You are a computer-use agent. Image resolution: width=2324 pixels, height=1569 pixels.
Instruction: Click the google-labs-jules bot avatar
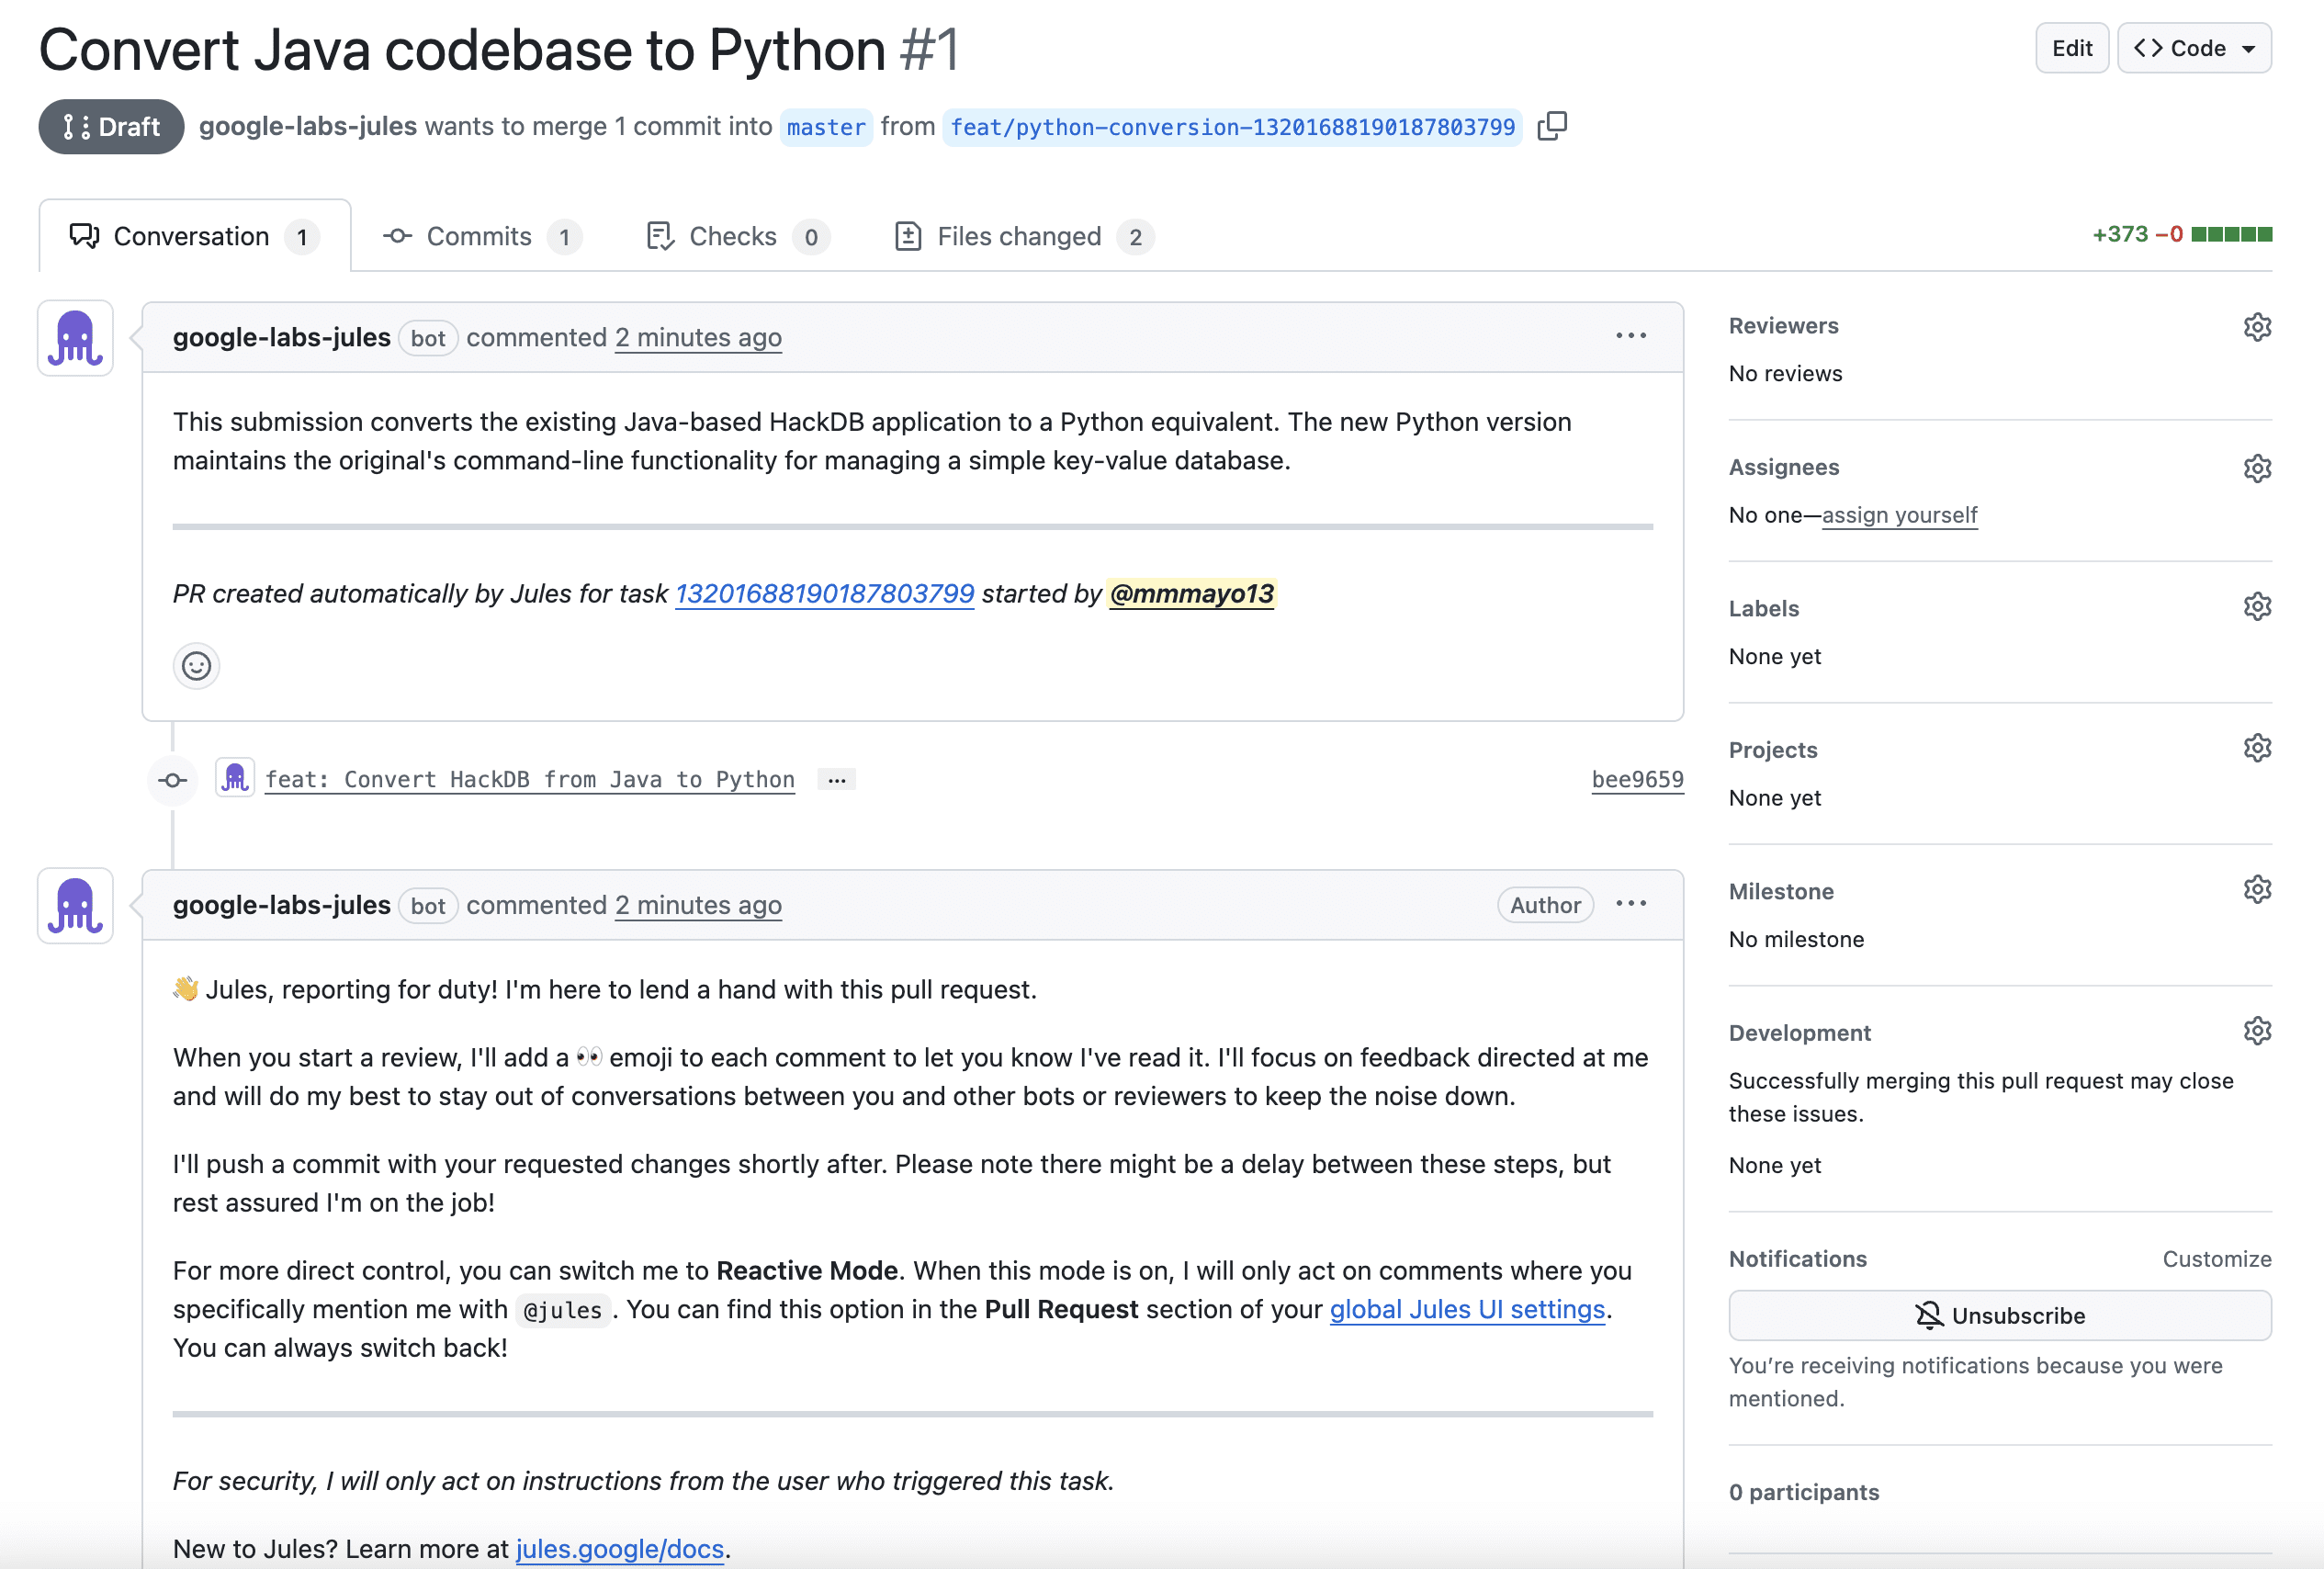click(75, 338)
